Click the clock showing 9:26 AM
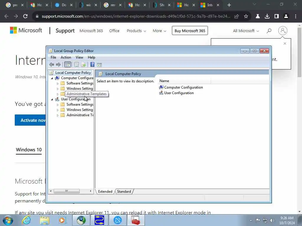This screenshot has width=302, height=226. (x=287, y=218)
